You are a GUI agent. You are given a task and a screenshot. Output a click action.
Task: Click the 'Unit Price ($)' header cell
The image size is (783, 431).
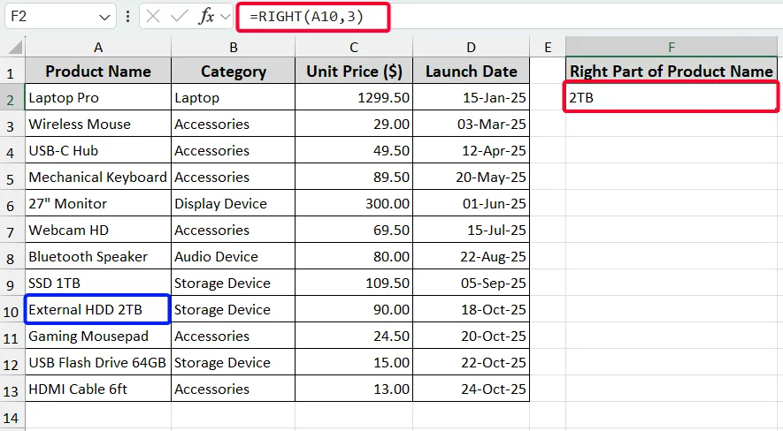(x=354, y=71)
